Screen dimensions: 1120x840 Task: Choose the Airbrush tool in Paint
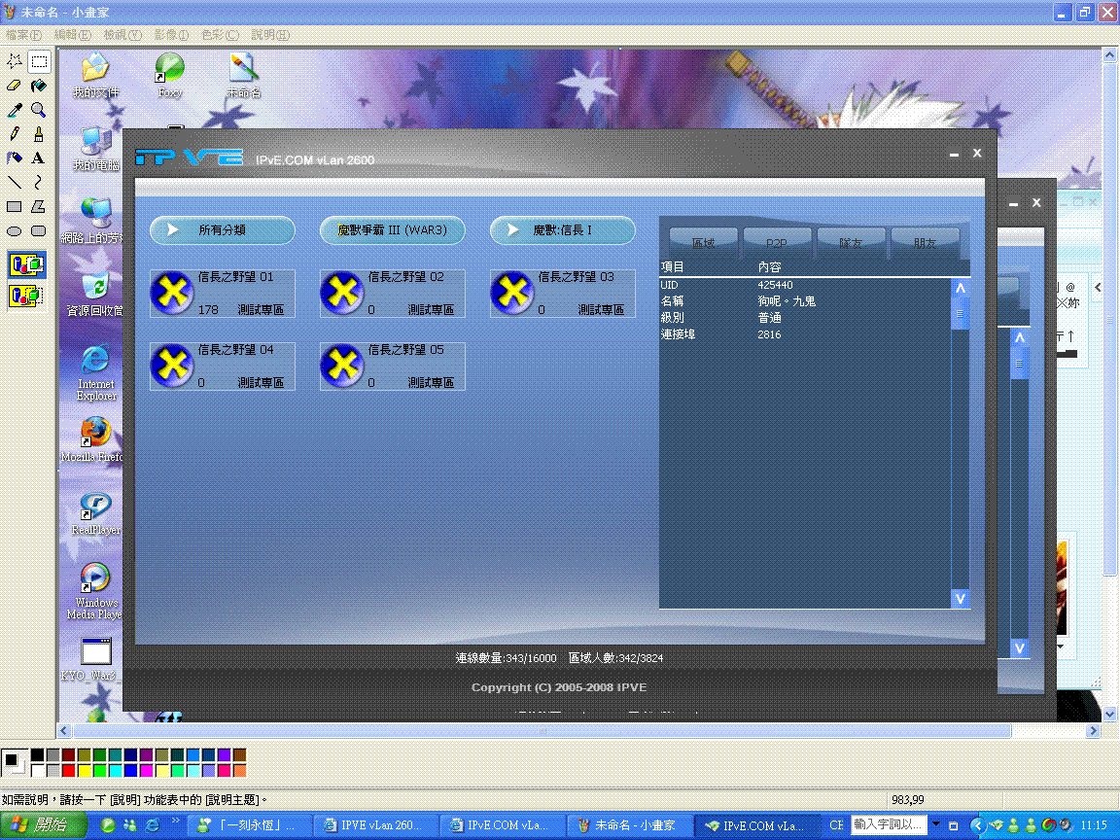15,157
